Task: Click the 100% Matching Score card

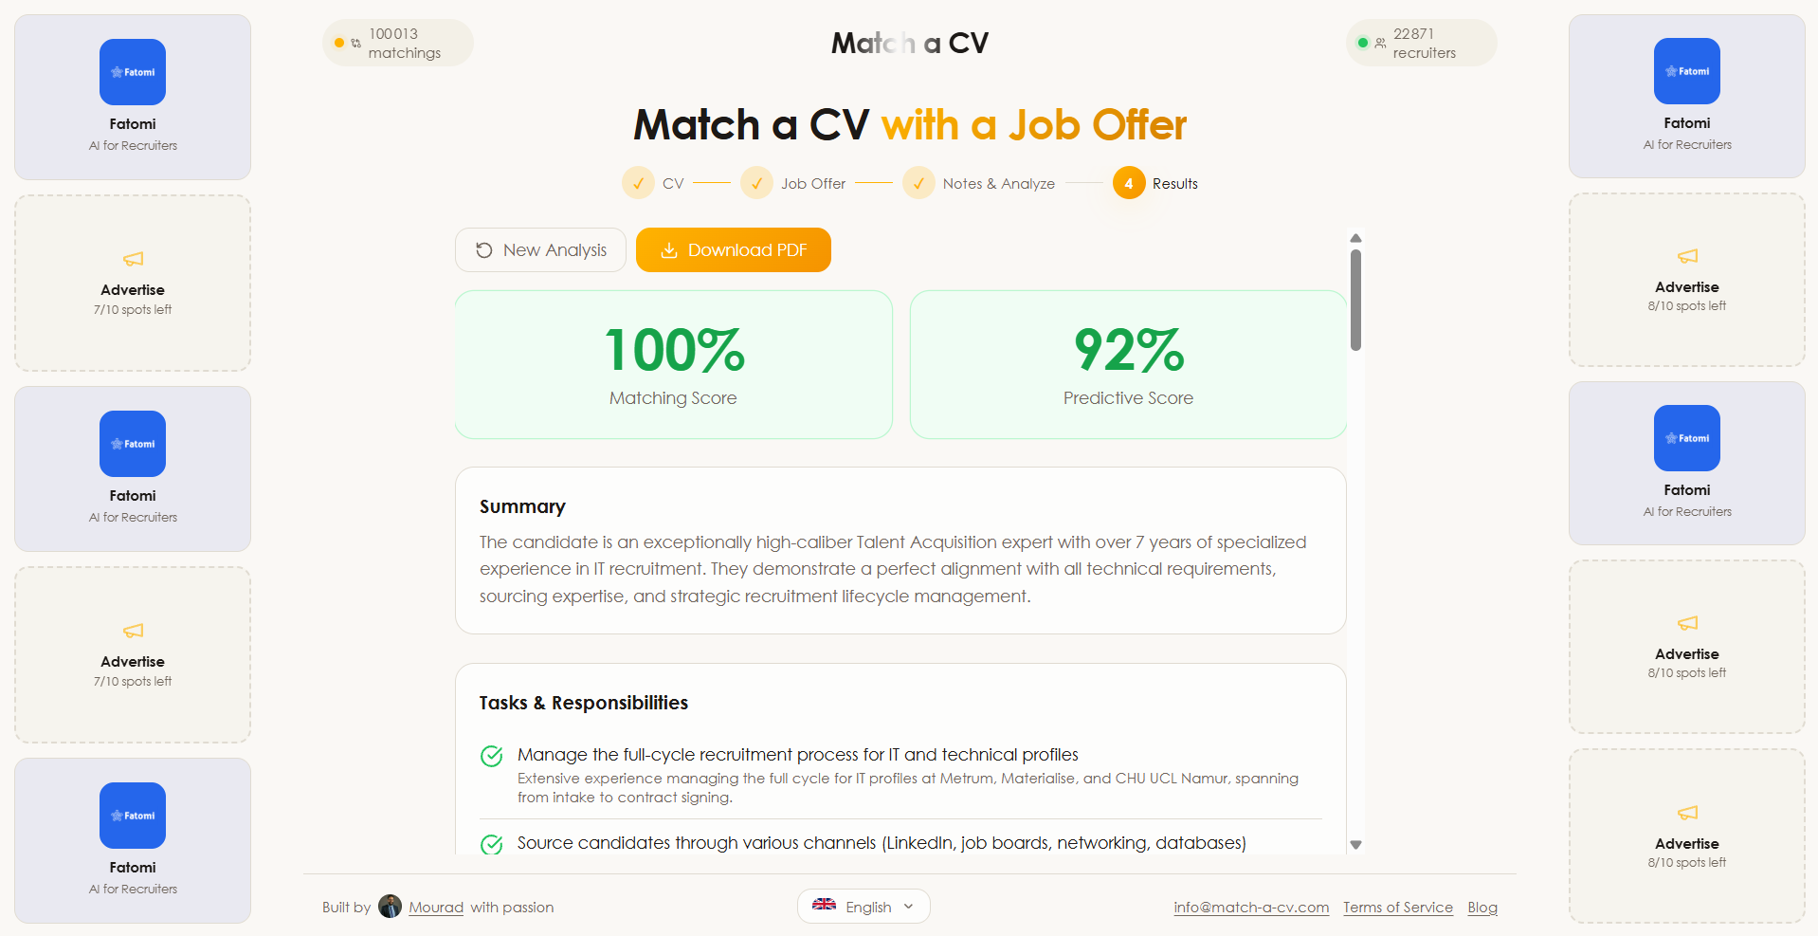Action: [x=673, y=365]
